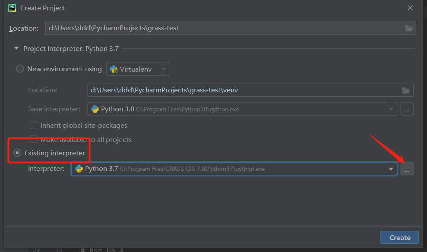Image resolution: width=427 pixels, height=252 pixels.
Task: Click the Virtualenv python icon in environment dropdown
Action: click(x=114, y=69)
